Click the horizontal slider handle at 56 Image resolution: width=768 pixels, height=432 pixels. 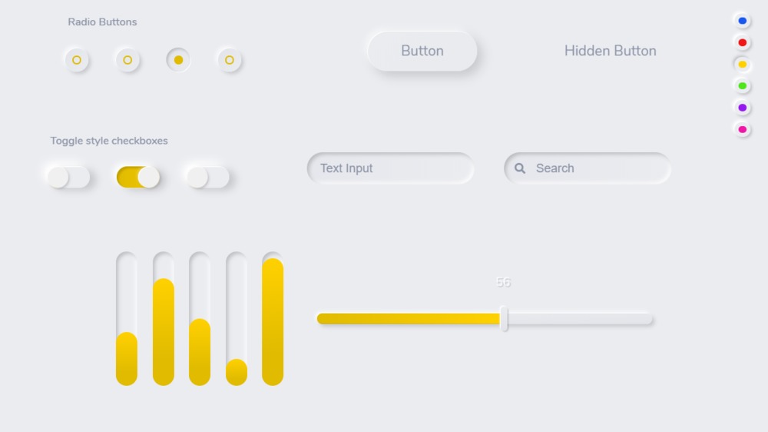point(504,318)
